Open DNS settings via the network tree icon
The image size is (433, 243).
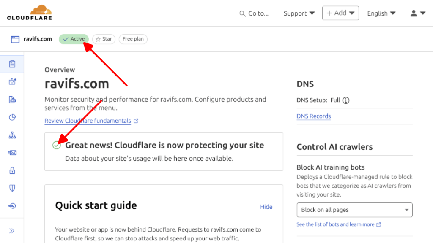[x=13, y=135]
